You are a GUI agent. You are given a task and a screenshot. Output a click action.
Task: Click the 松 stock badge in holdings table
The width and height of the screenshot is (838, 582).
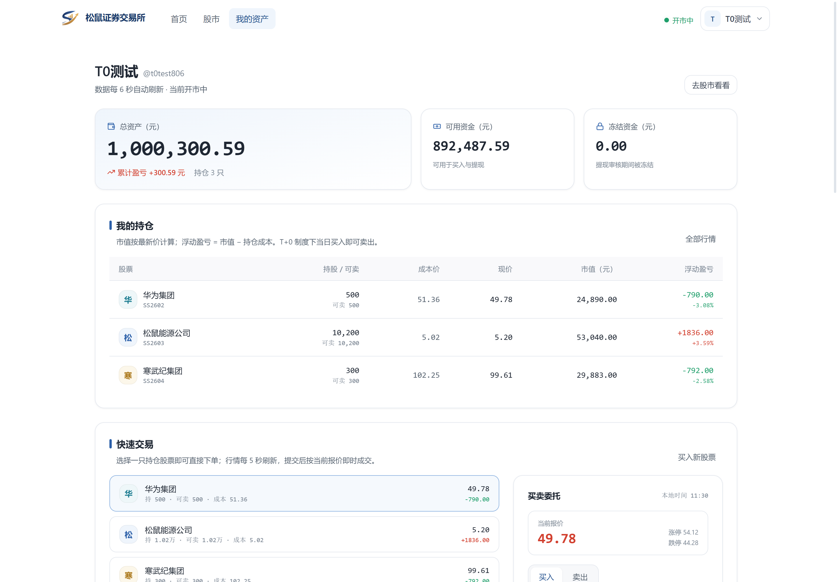click(x=128, y=337)
